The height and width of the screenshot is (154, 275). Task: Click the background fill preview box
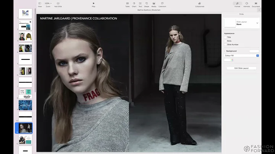pyautogui.click(x=254, y=51)
